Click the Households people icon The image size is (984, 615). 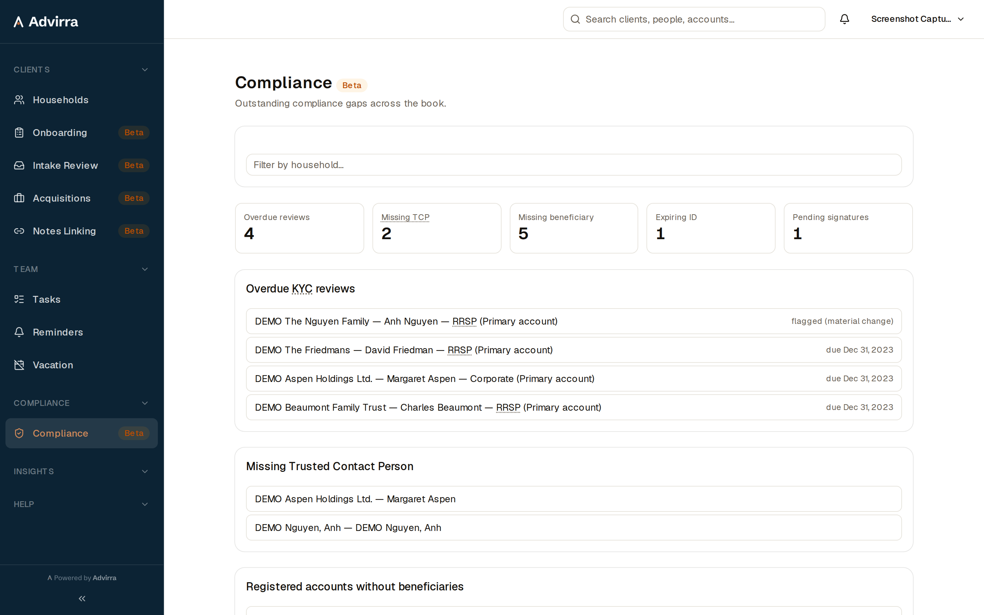point(19,100)
